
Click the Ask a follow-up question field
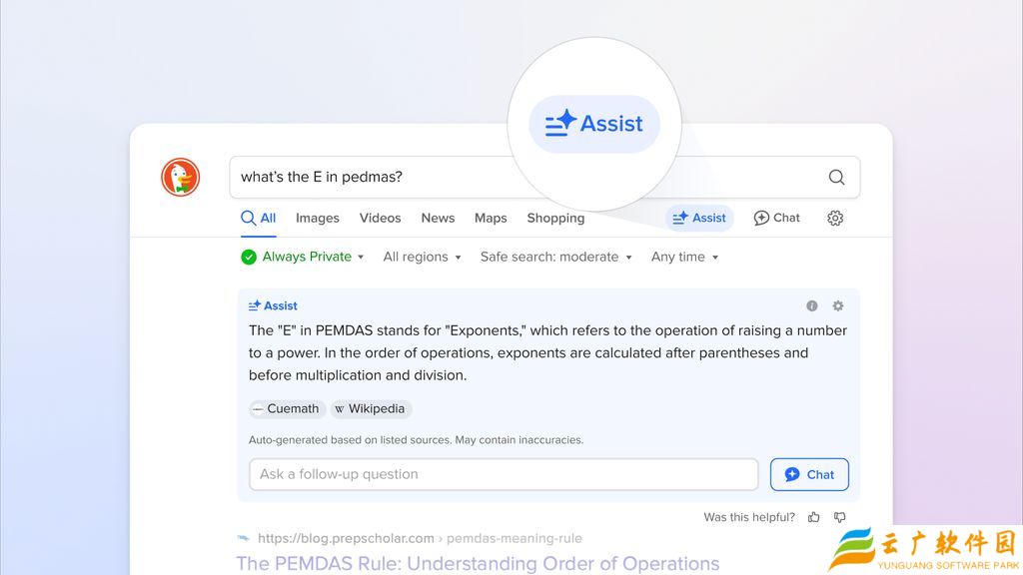(504, 474)
